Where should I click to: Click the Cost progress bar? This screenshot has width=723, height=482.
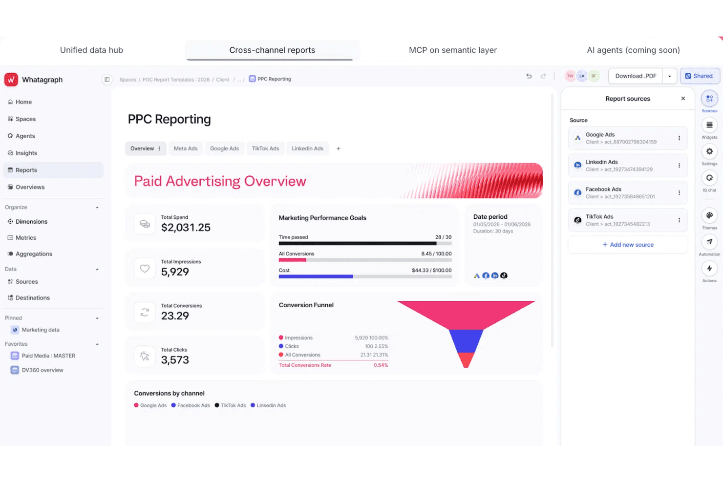pyautogui.click(x=365, y=276)
